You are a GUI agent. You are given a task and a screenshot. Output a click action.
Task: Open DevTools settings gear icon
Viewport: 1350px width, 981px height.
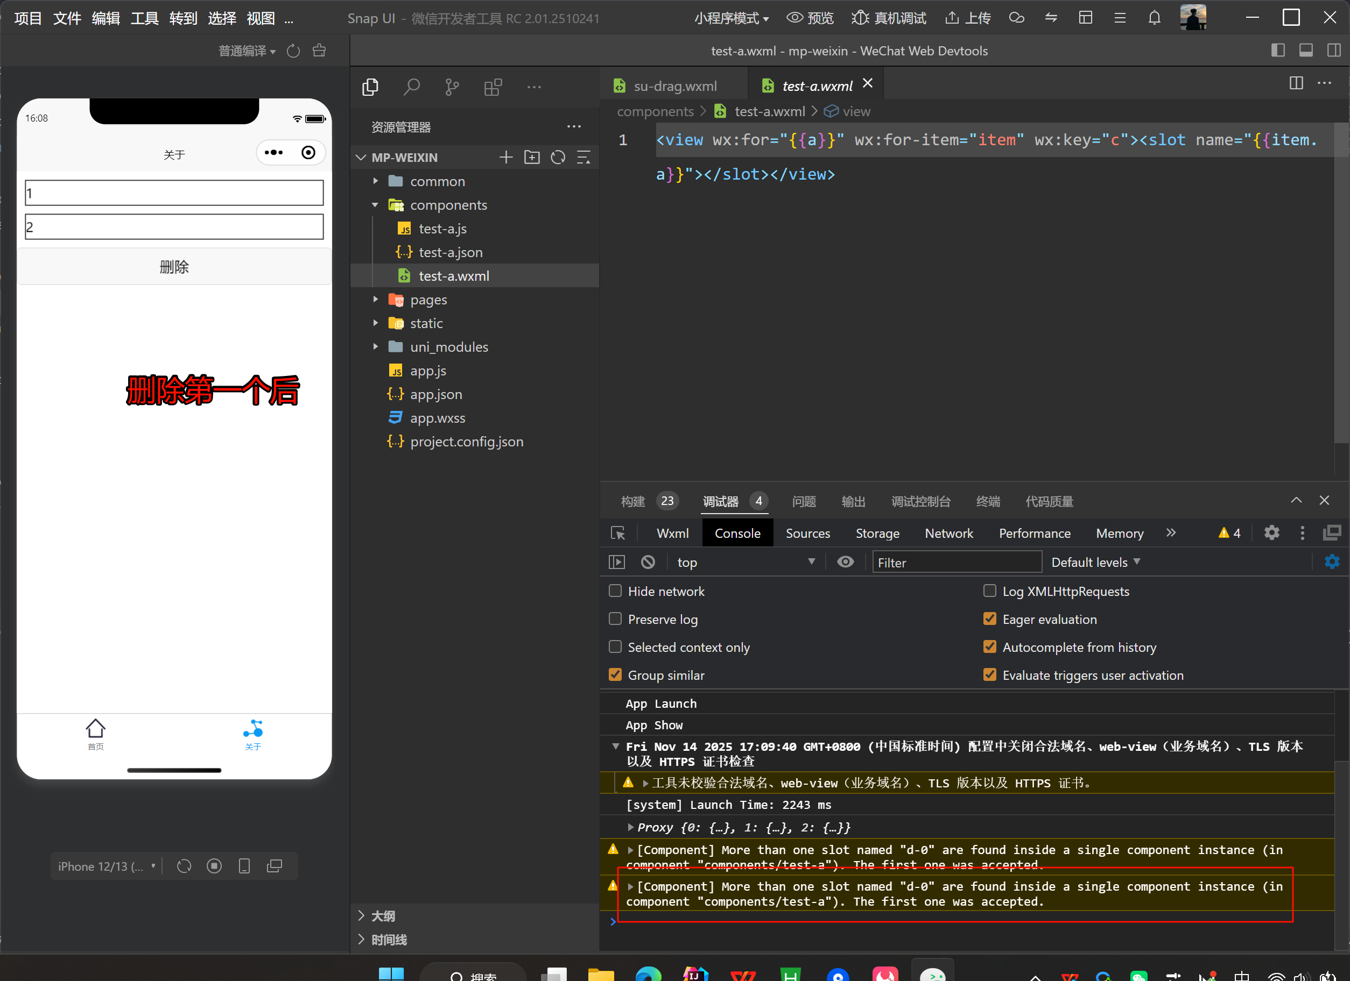pos(1271,532)
